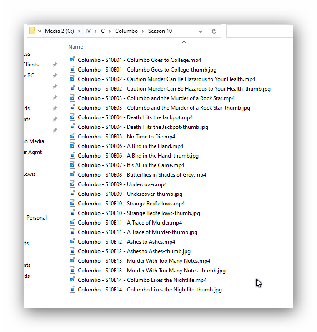The width and height of the screenshot is (317, 332).
Task: Open the subfolder chevron after Columbo
Action: [143, 31]
